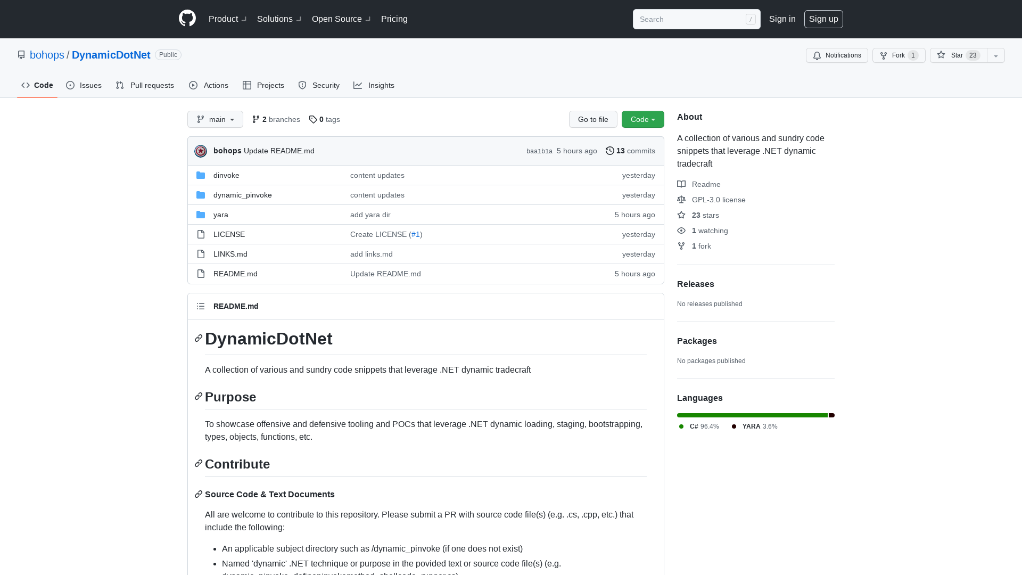
Task: Click the commit history clock icon
Action: point(610,151)
